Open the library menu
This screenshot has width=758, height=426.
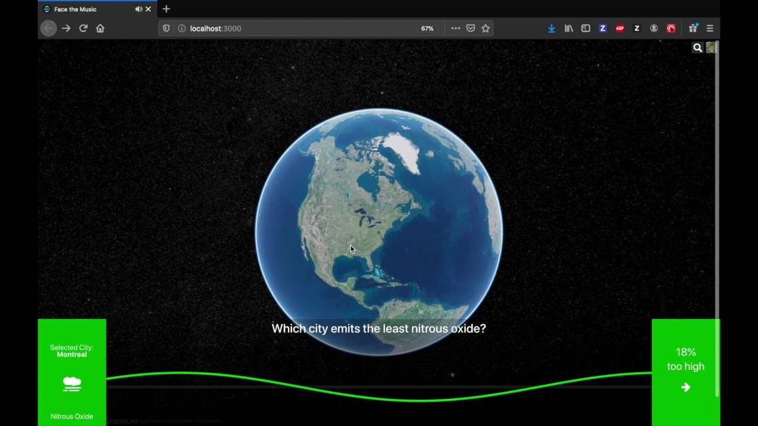point(568,28)
